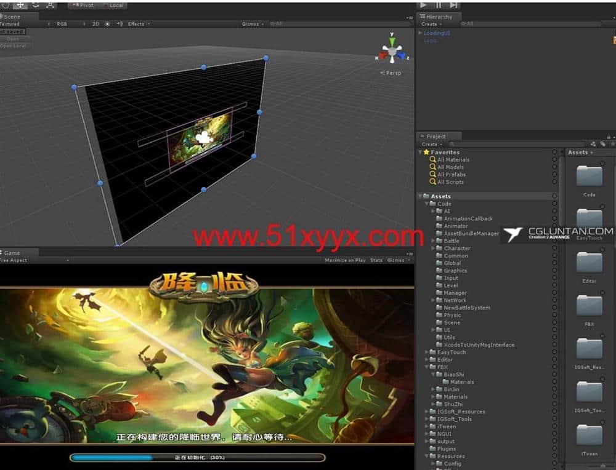
Task: Toggle Maximize on Play in Game view
Action: pyautogui.click(x=345, y=260)
